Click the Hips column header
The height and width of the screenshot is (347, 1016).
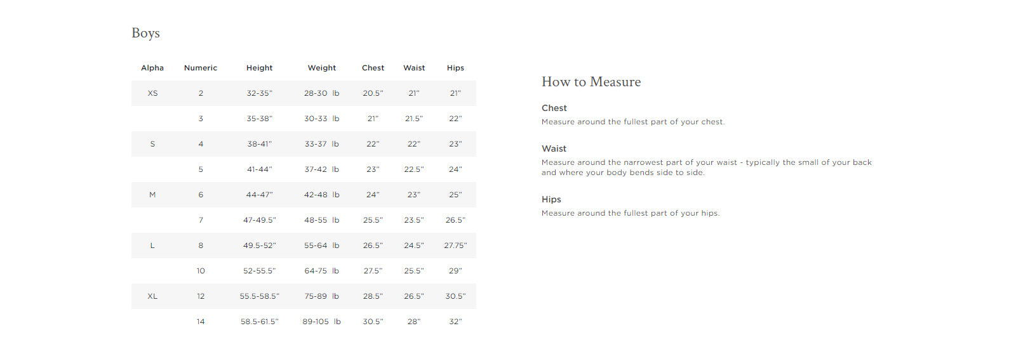455,68
